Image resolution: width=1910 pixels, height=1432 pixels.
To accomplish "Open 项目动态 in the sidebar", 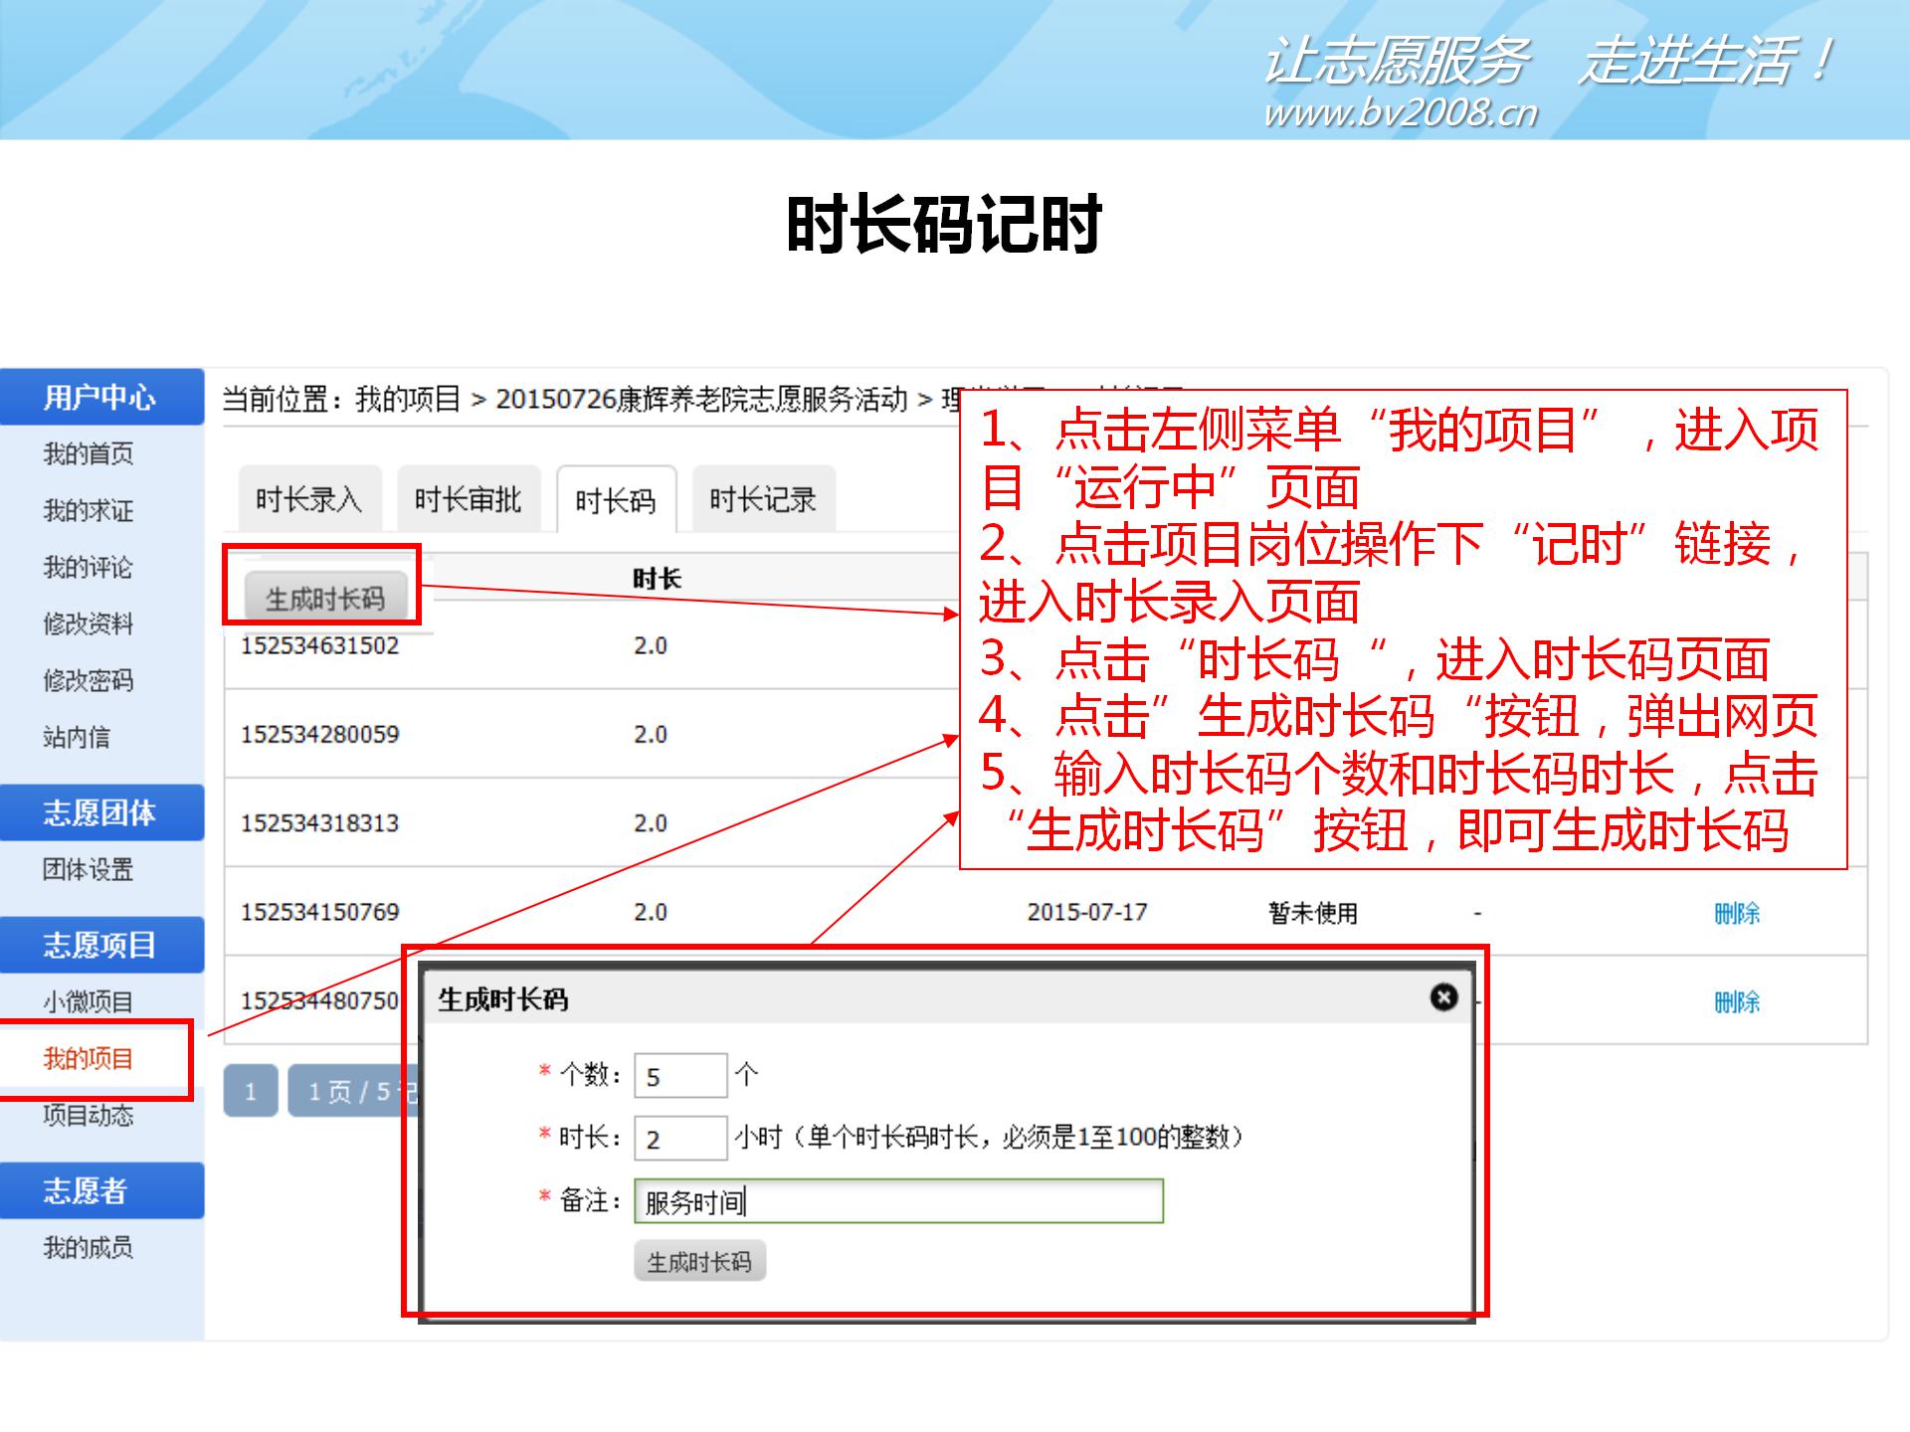I will click(x=89, y=1117).
